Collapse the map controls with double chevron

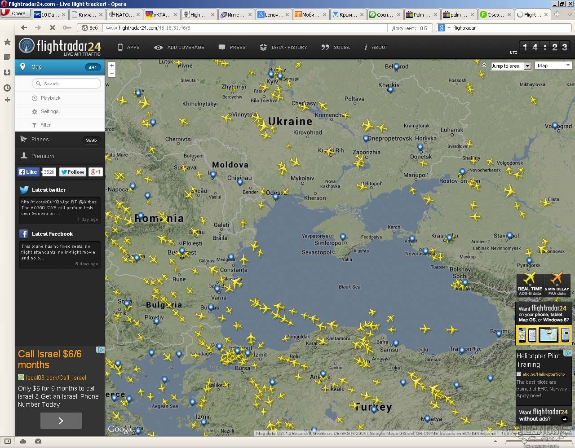click(x=484, y=65)
